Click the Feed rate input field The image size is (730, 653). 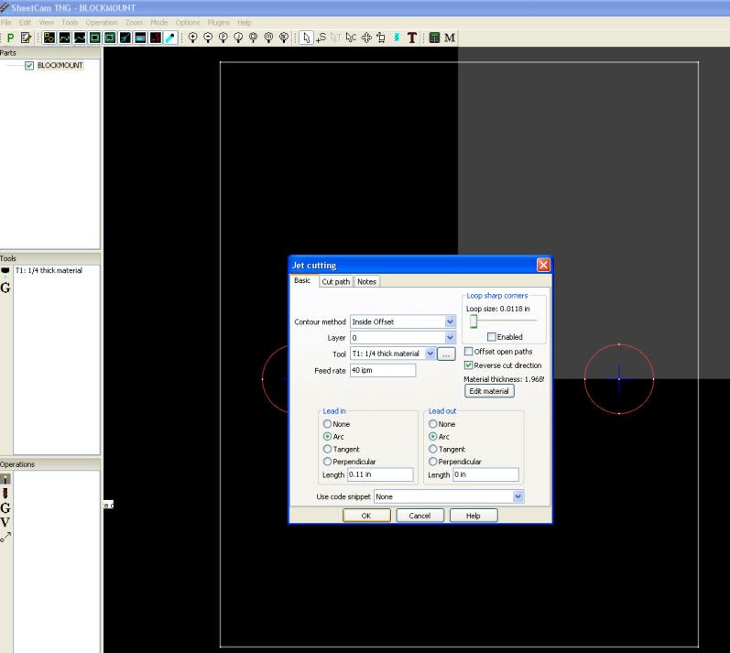point(382,370)
